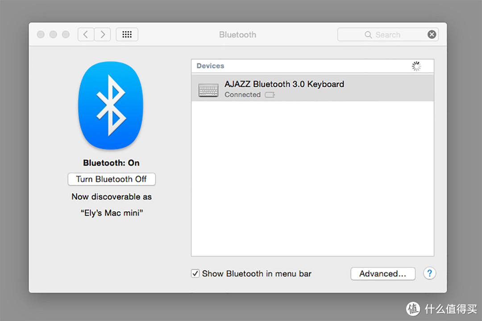Open Advanced Bluetooth settings
Image resolution: width=482 pixels, height=321 pixels.
click(x=383, y=273)
